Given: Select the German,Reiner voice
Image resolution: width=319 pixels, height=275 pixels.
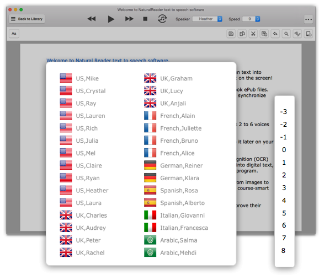Looking at the screenshot, I should 173,165.
